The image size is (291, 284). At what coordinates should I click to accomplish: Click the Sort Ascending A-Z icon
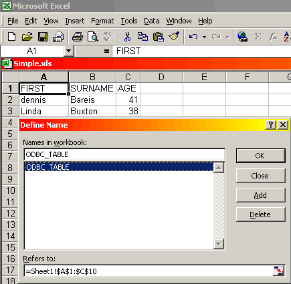tap(287, 37)
